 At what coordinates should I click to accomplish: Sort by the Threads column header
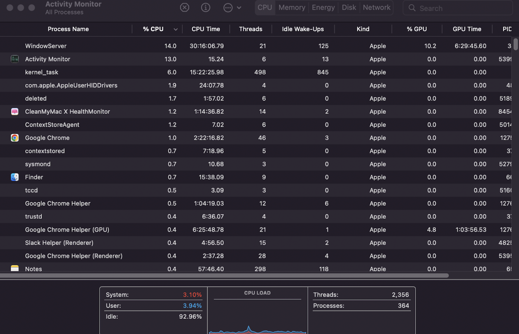tap(251, 29)
